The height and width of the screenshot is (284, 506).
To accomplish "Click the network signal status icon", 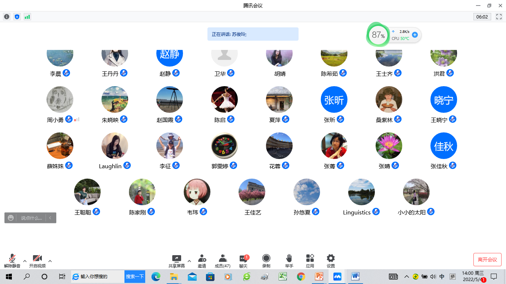I will click(x=27, y=17).
